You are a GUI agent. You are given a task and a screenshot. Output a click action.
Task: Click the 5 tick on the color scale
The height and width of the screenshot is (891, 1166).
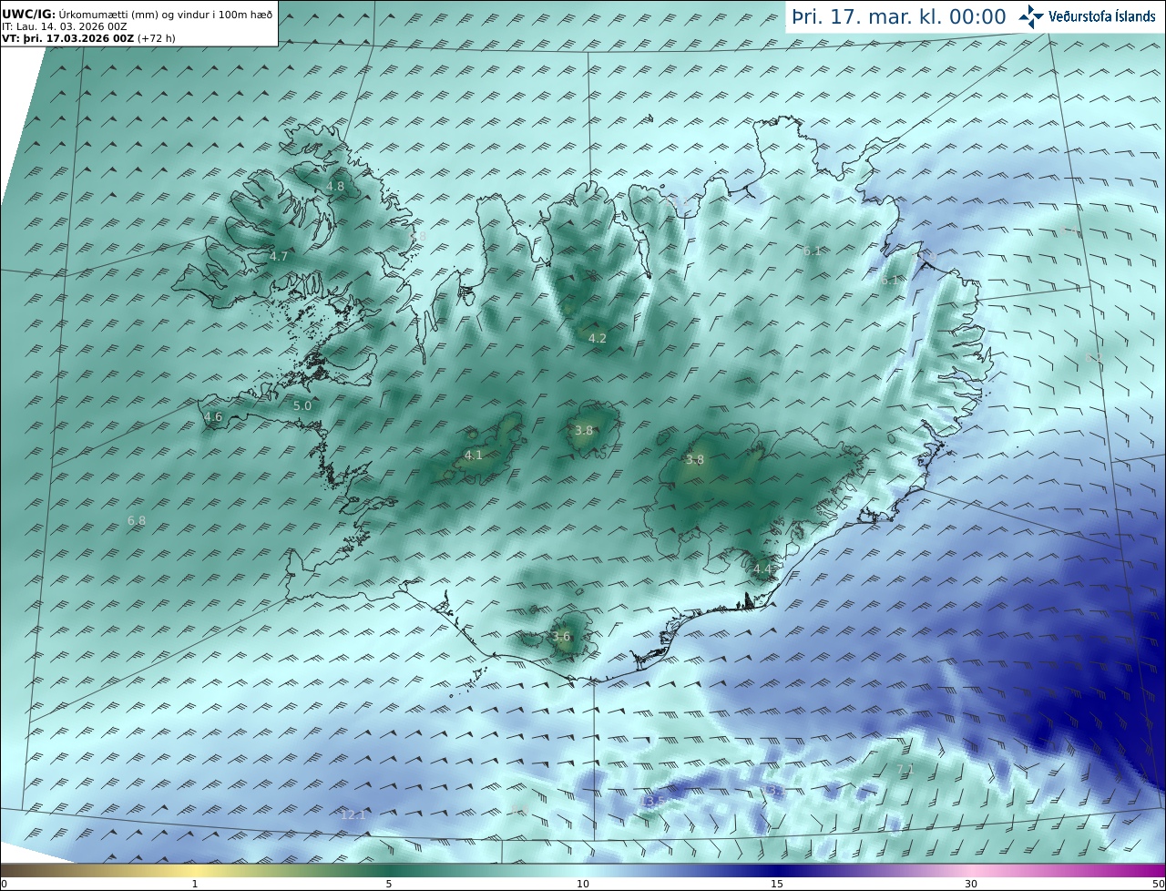click(x=389, y=884)
